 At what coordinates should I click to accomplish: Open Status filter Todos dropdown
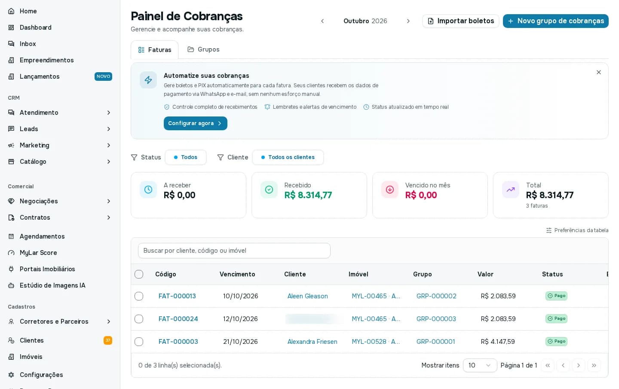point(186,157)
